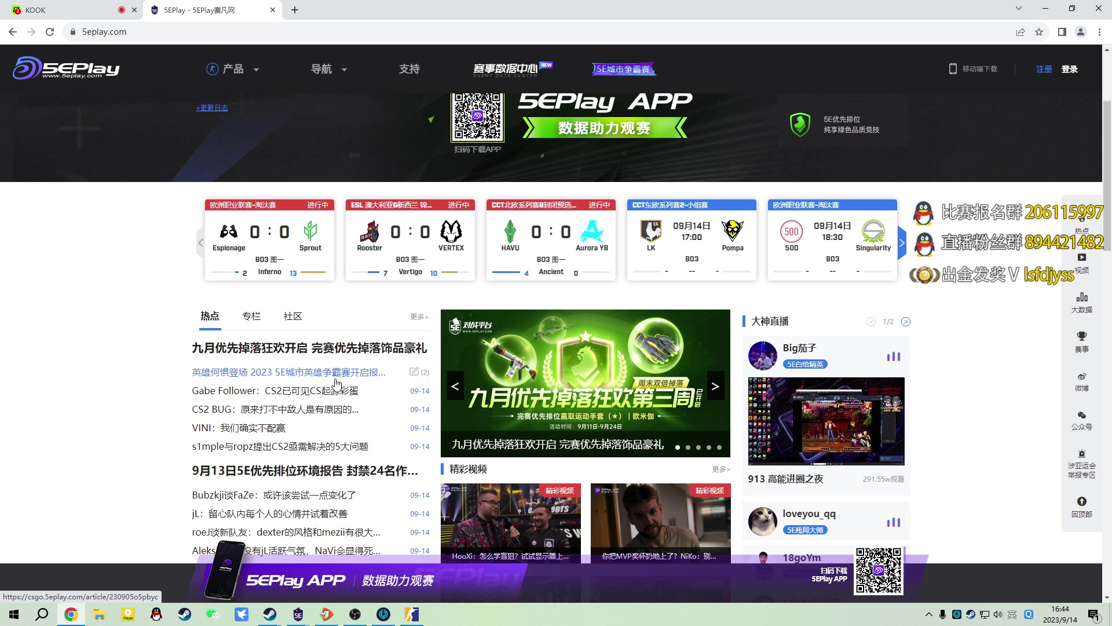This screenshot has height=626, width=1112.
Task: Open Windows Start menu
Action: click(14, 614)
